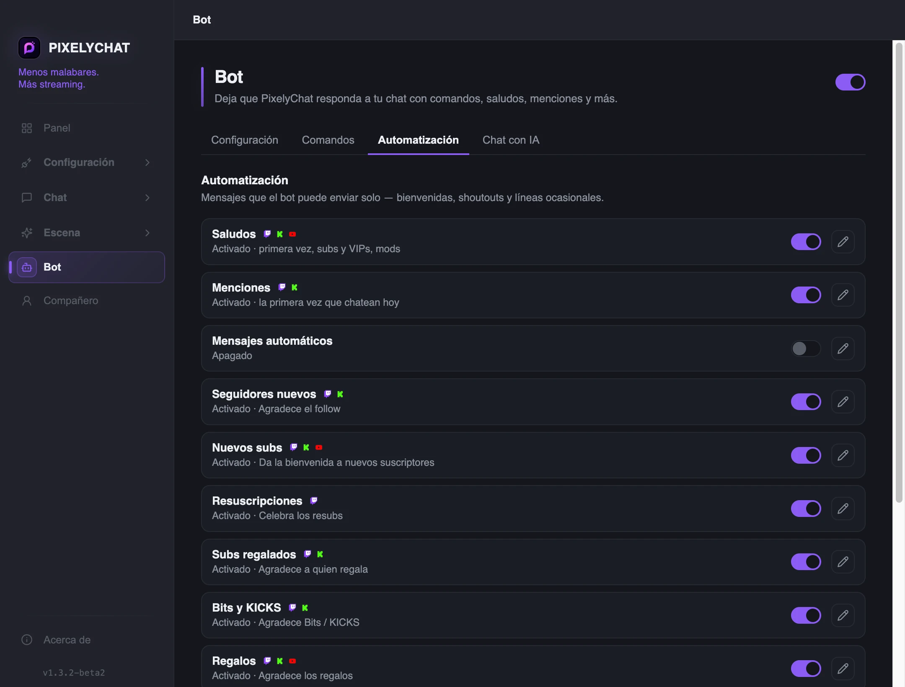Enable the Mensajes automáticos toggle
This screenshot has width=905, height=687.
(x=806, y=349)
